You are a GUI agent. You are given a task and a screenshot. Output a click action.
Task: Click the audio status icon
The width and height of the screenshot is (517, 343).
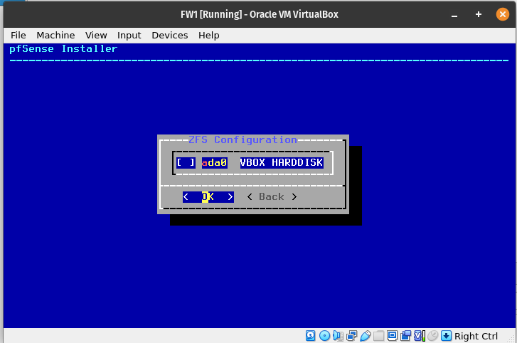338,336
